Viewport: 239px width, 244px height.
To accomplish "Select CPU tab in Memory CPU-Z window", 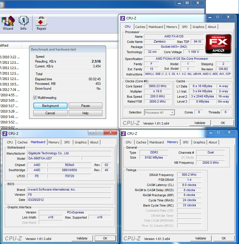I will (x=128, y=142).
